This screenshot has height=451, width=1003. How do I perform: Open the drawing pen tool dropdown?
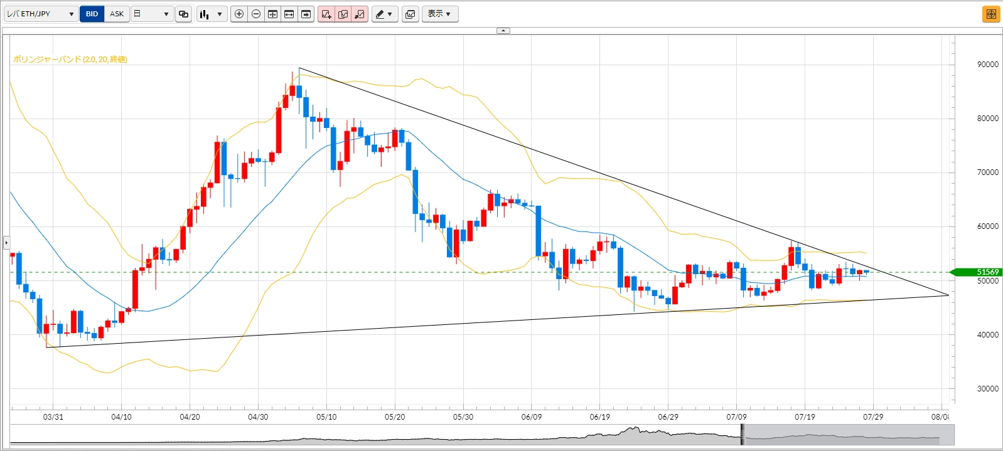tap(384, 14)
